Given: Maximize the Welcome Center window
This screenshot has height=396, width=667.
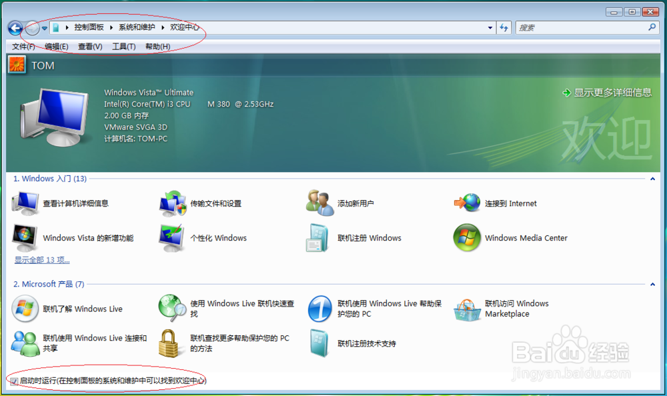Looking at the screenshot, I should [632, 13].
